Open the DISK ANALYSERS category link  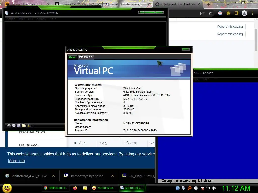click(x=32, y=132)
